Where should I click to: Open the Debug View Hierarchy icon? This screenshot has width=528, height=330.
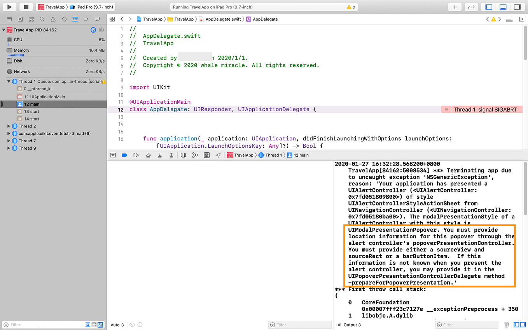(x=183, y=155)
